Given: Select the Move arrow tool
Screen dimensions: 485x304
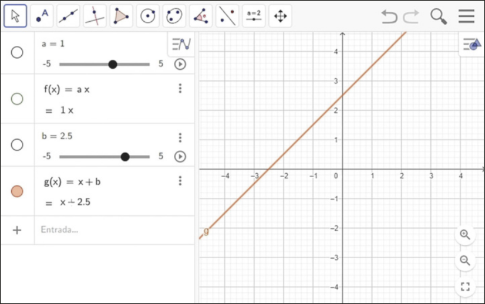Looking at the screenshot, I should [x=16, y=16].
